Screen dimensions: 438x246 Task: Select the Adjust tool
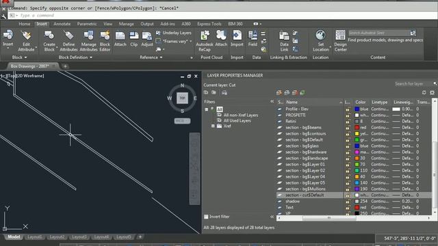tap(147, 38)
